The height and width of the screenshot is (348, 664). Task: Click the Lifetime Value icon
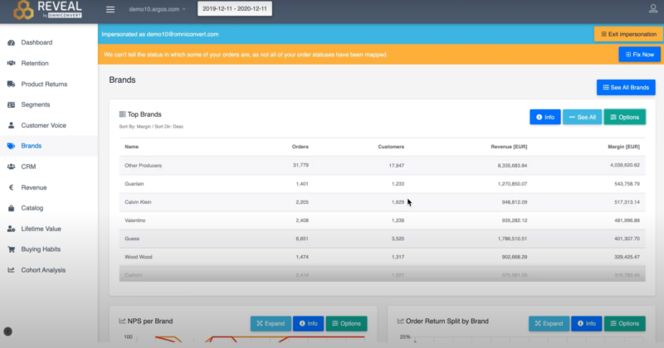pos(11,229)
